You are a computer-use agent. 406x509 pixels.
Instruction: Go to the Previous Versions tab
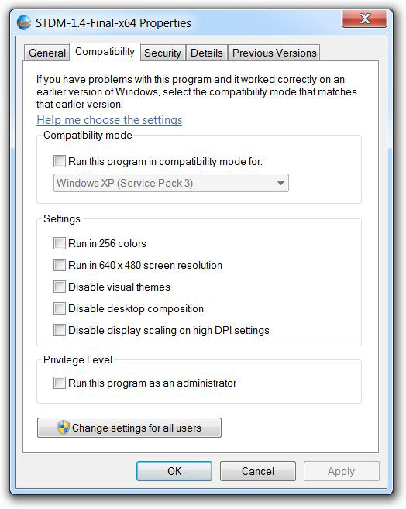274,53
